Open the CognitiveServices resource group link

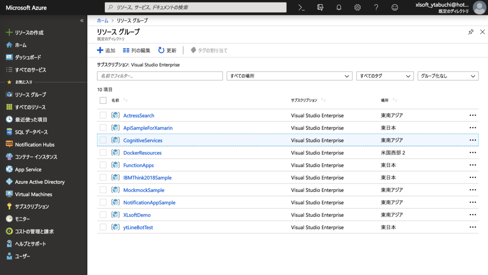point(142,140)
